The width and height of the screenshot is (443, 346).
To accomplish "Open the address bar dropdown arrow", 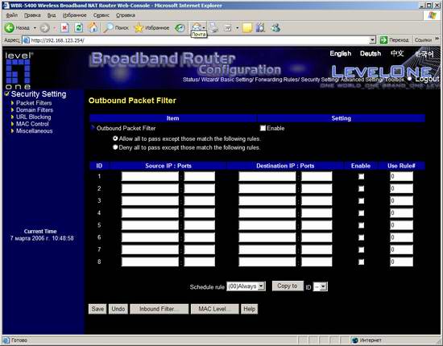I will 373,40.
